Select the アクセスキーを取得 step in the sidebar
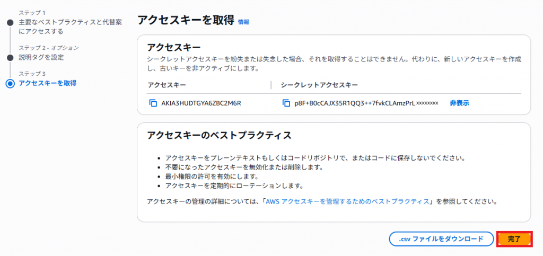This screenshot has height=256, width=543. [48, 83]
